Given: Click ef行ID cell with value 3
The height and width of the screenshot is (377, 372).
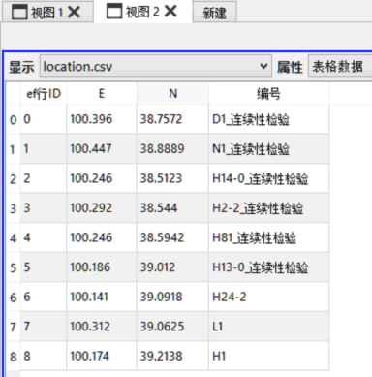Looking at the screenshot, I should tap(44, 208).
